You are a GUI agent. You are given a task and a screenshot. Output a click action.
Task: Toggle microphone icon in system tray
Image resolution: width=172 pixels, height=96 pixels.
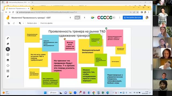pyautogui.click(x=126, y=93)
